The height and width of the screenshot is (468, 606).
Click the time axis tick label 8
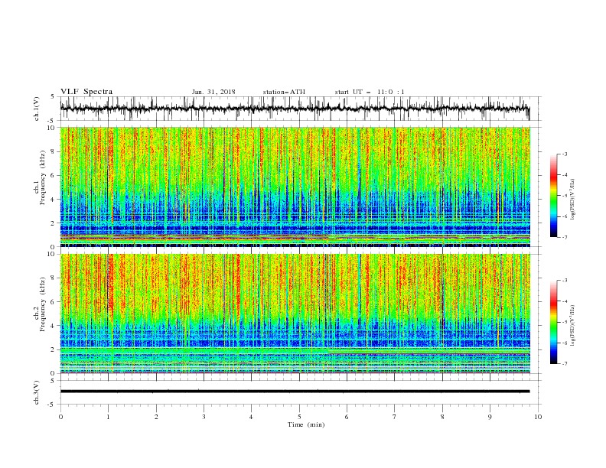[442, 417]
